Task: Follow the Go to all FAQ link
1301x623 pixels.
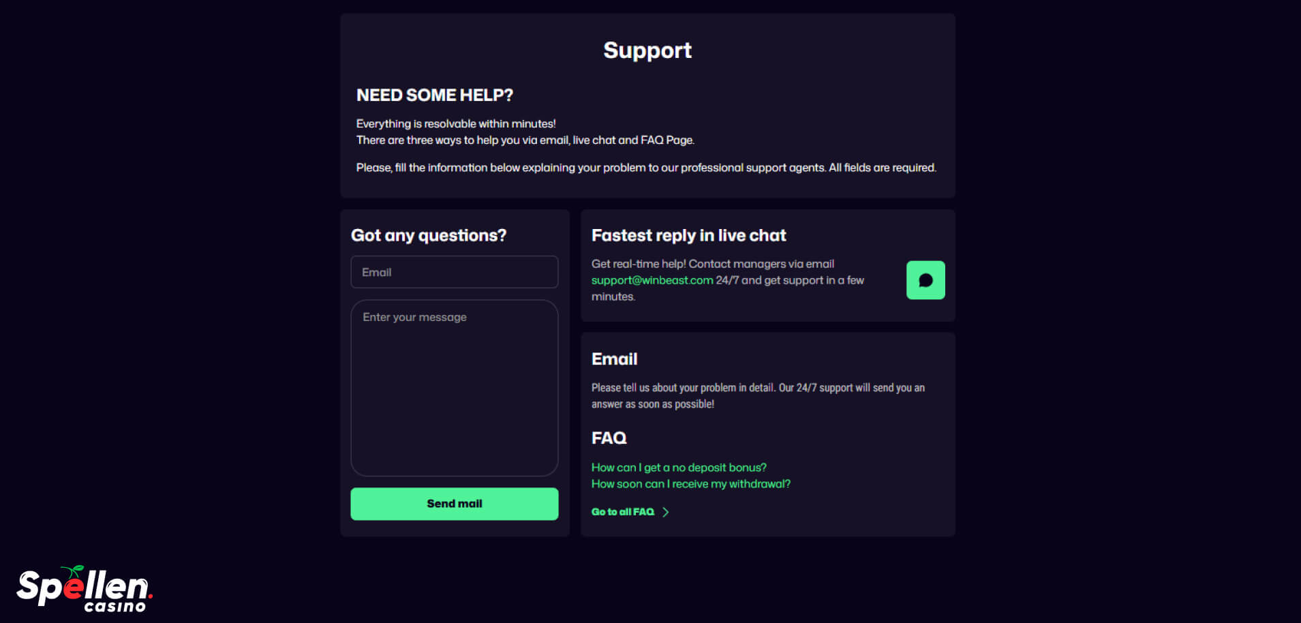Action: [x=622, y=512]
